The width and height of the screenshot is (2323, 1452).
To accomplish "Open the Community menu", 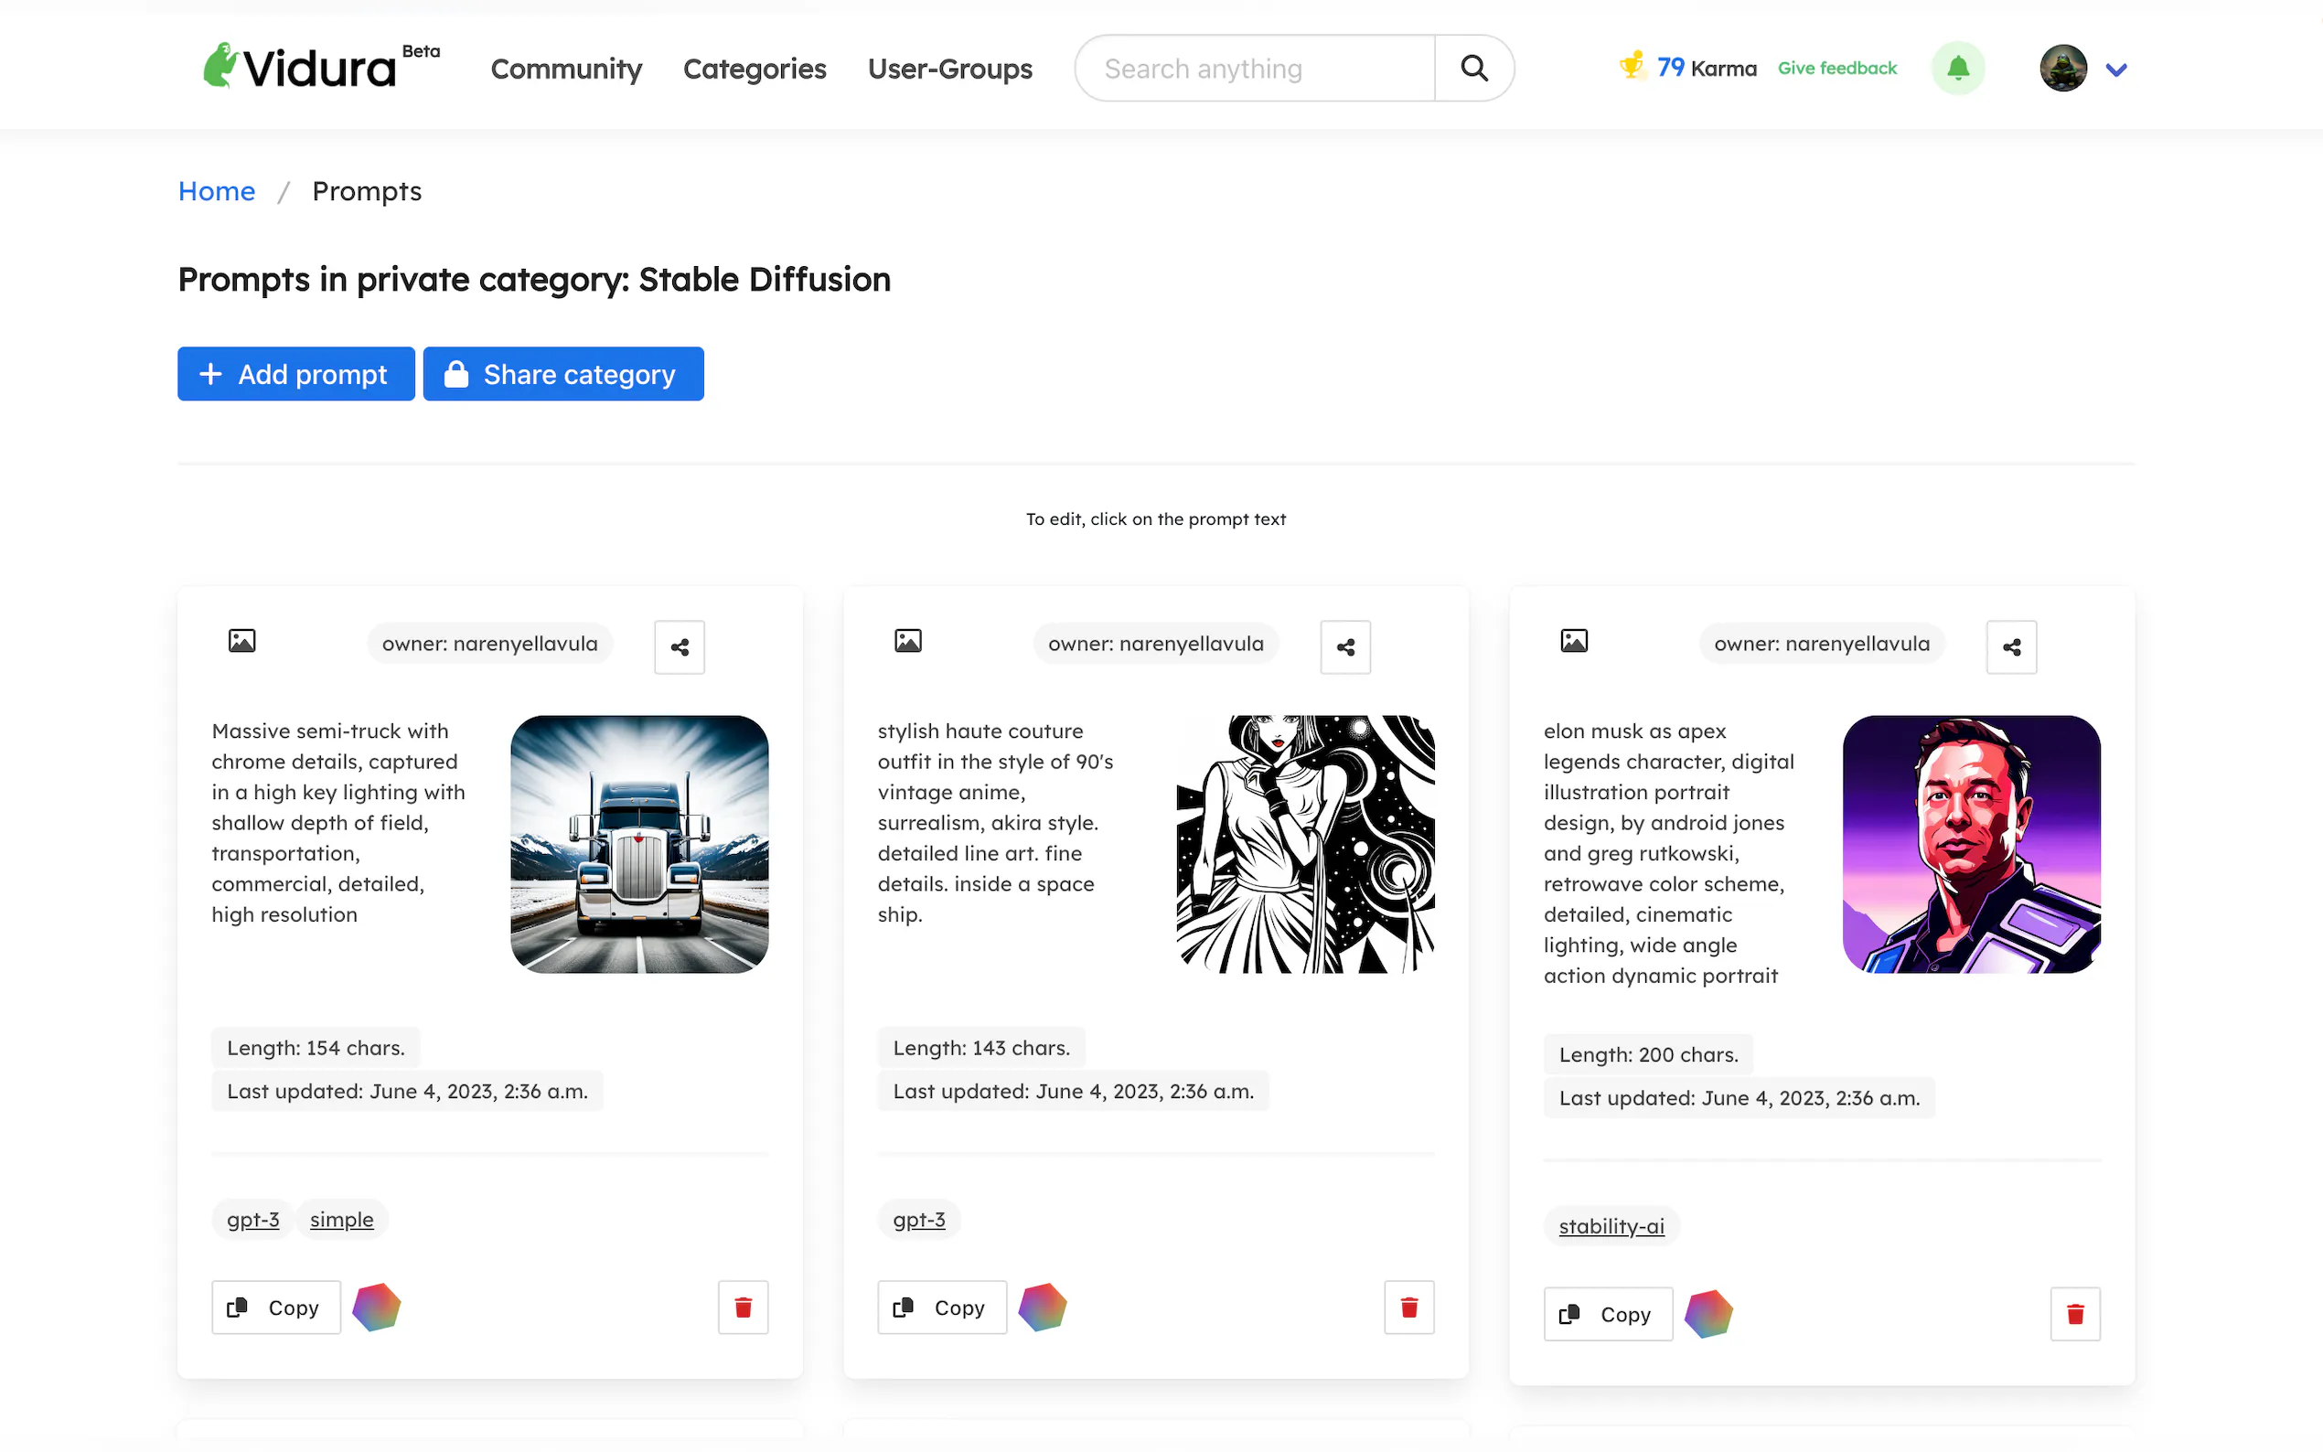I will coord(565,69).
